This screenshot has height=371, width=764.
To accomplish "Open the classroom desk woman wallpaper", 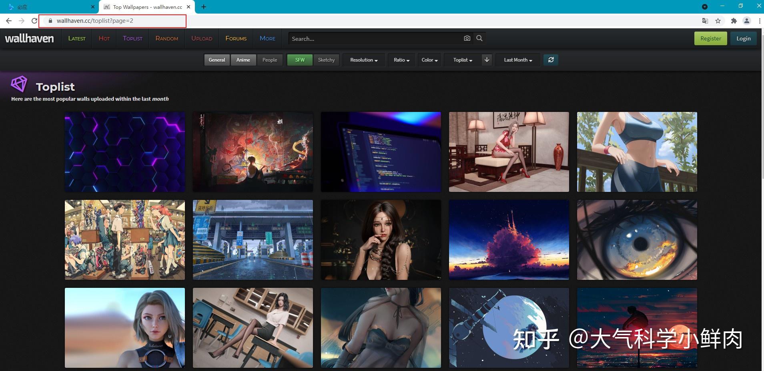I will tap(253, 328).
